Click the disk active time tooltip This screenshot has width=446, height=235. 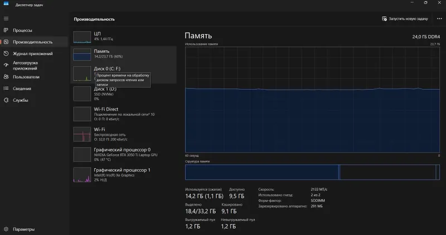coord(123,80)
